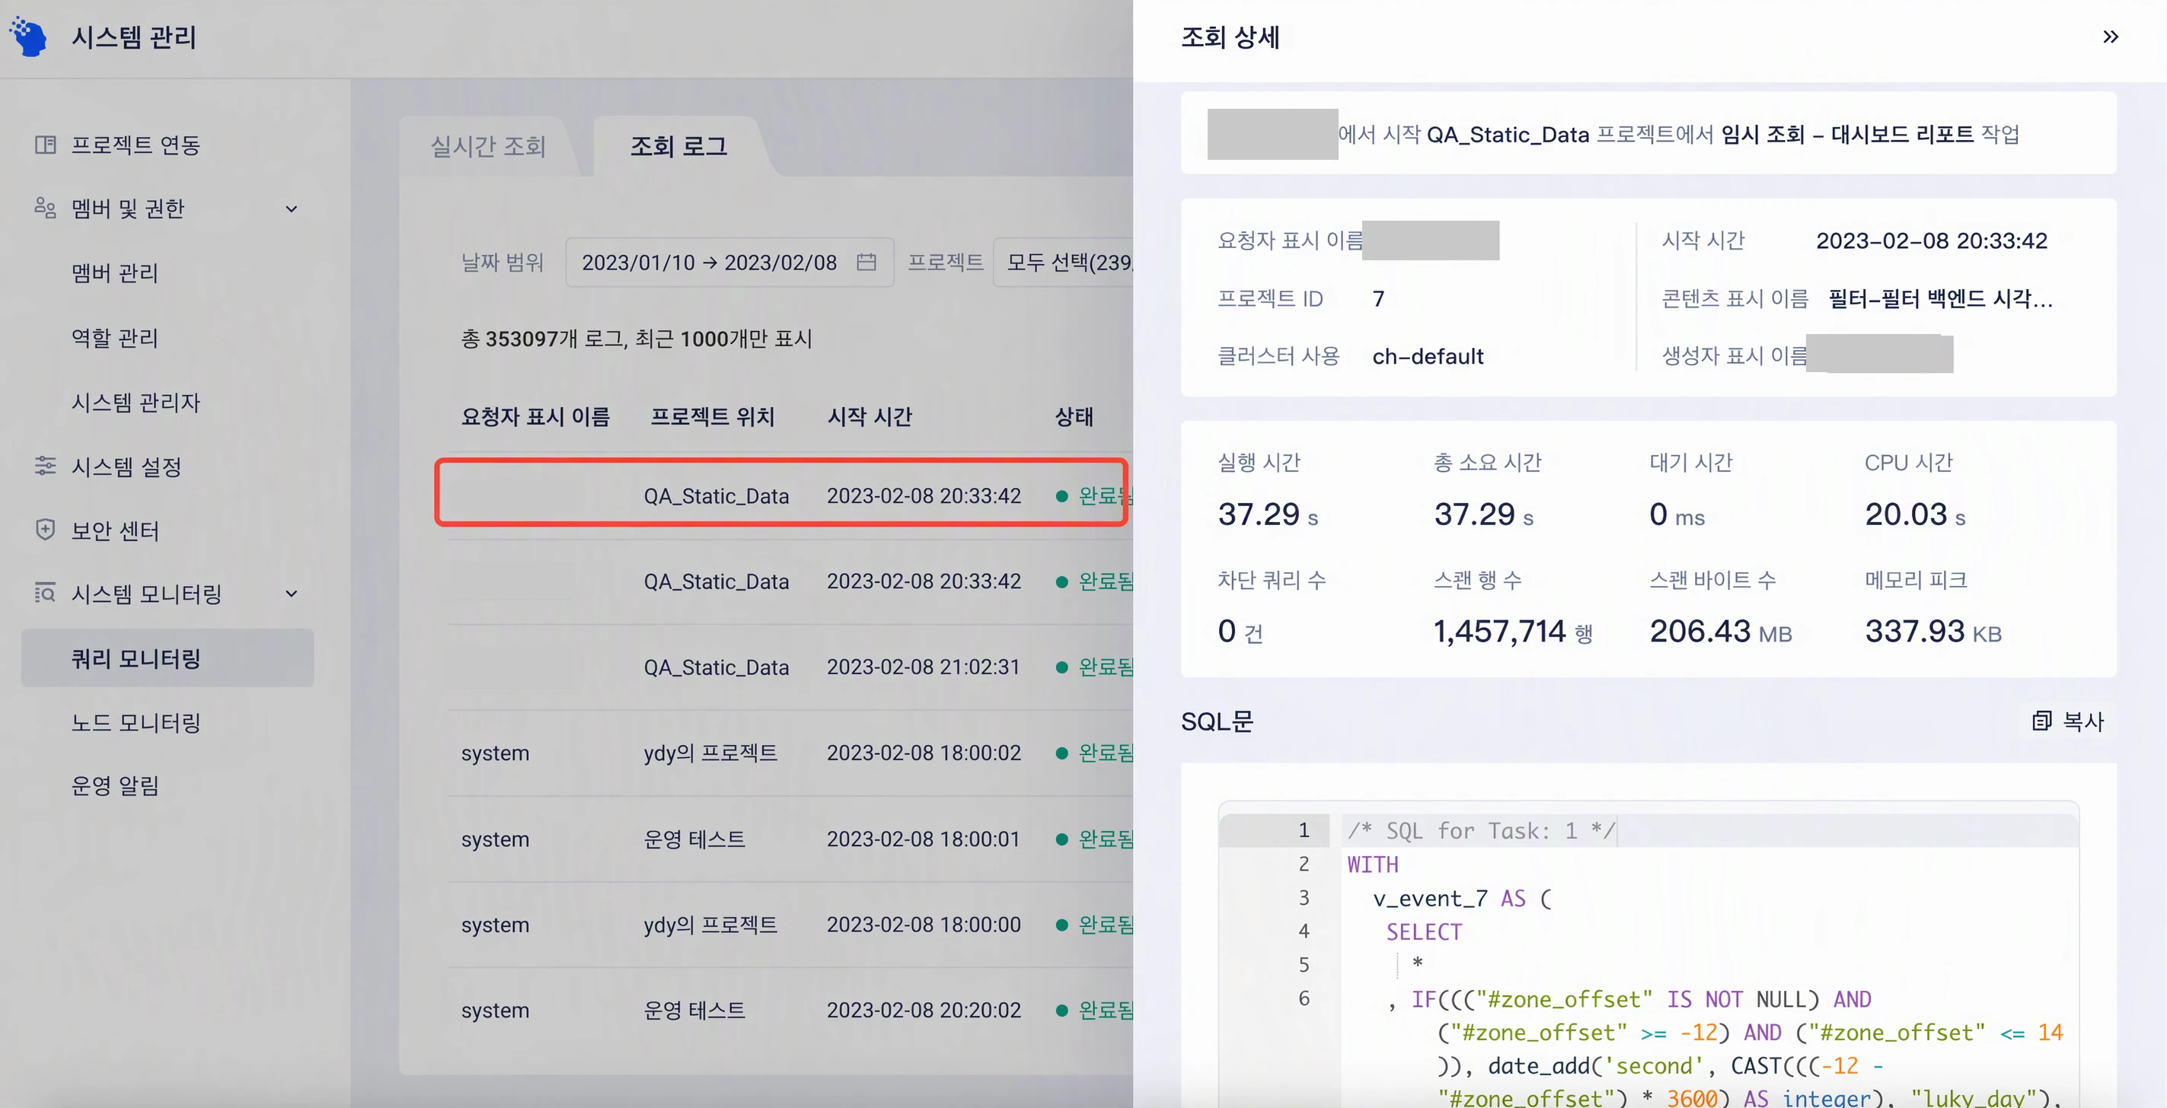Open 시스템 관리자 in the sidebar
This screenshot has height=1108, width=2167.
136,403
